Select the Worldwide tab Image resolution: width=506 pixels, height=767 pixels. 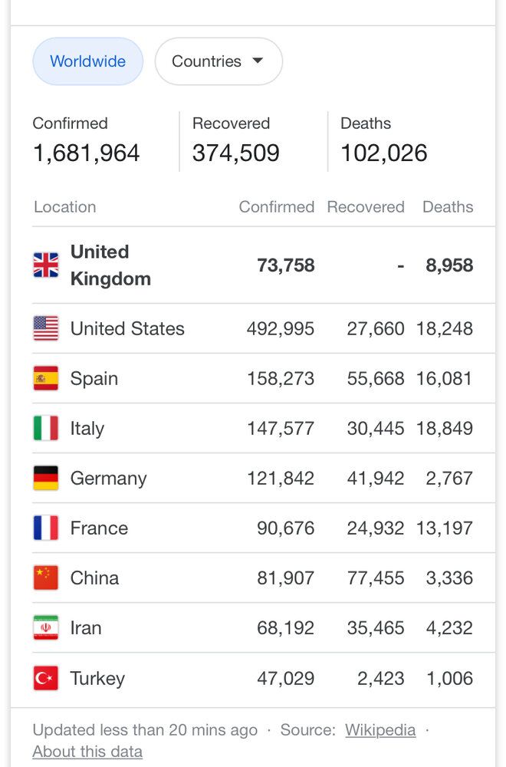[x=88, y=61]
